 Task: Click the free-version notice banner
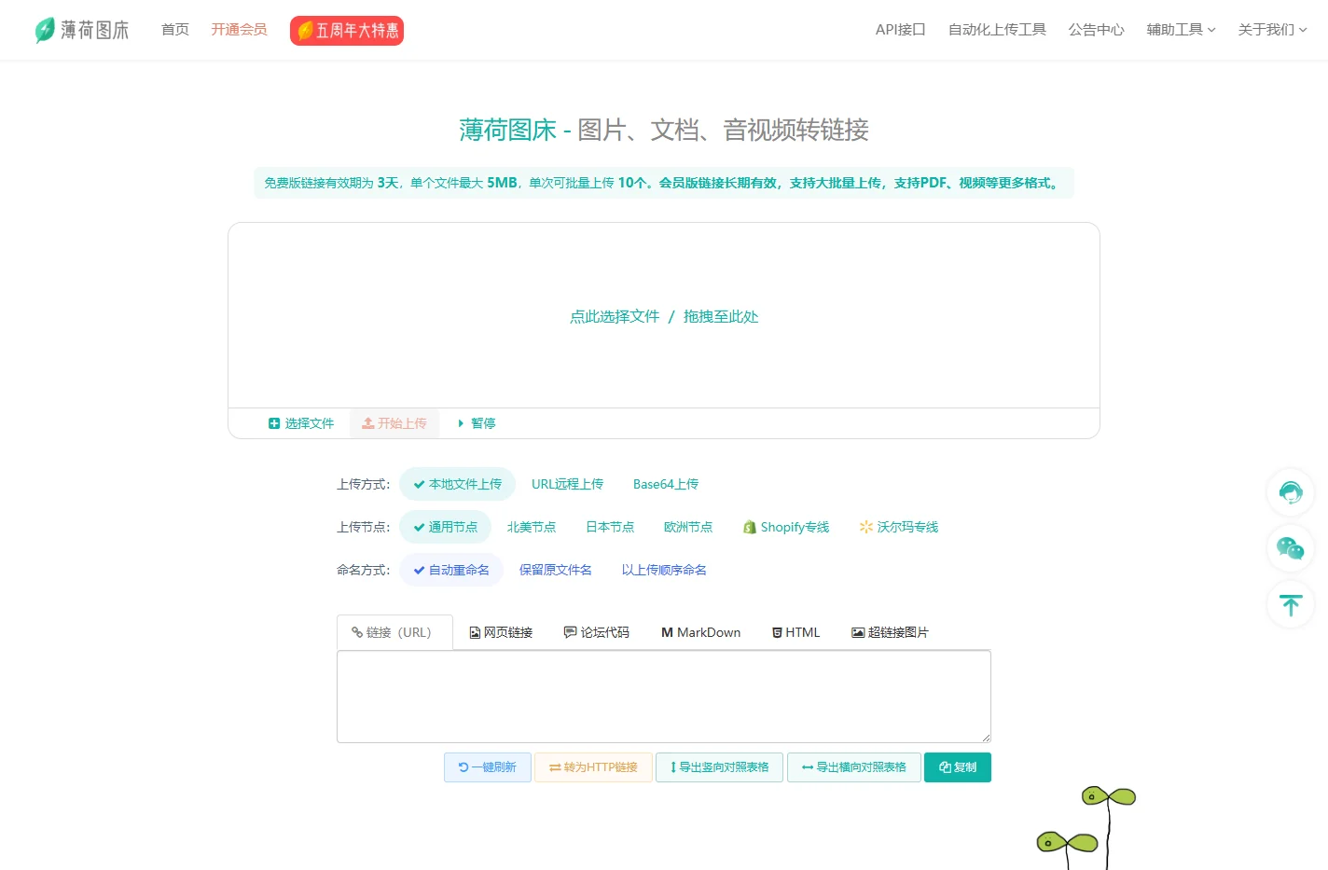click(664, 183)
